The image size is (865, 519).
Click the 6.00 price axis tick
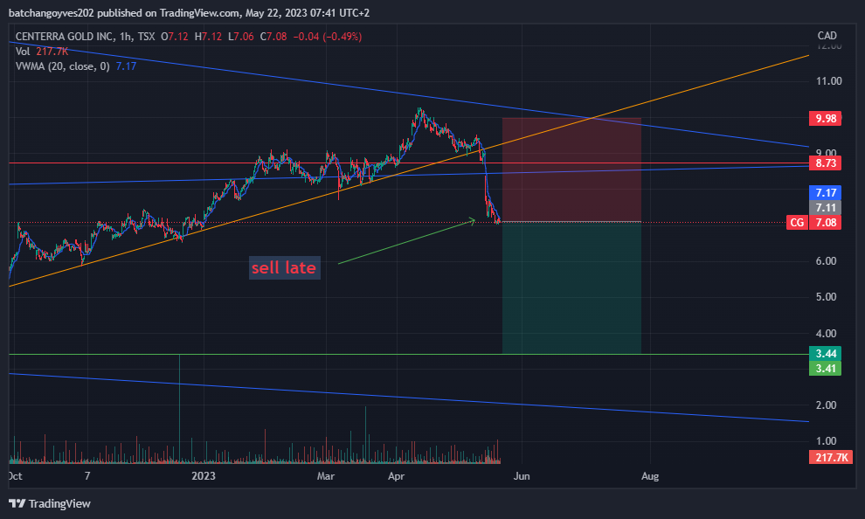pos(827,261)
